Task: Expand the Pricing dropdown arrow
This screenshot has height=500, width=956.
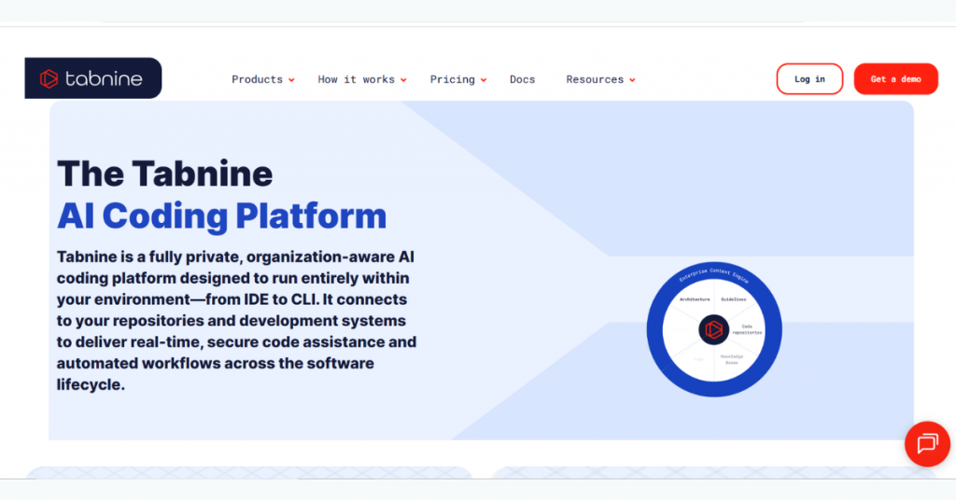Action: click(484, 80)
